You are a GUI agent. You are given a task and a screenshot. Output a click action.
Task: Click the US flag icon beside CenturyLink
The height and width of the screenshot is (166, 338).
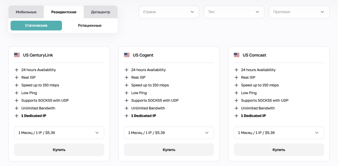[17, 55]
